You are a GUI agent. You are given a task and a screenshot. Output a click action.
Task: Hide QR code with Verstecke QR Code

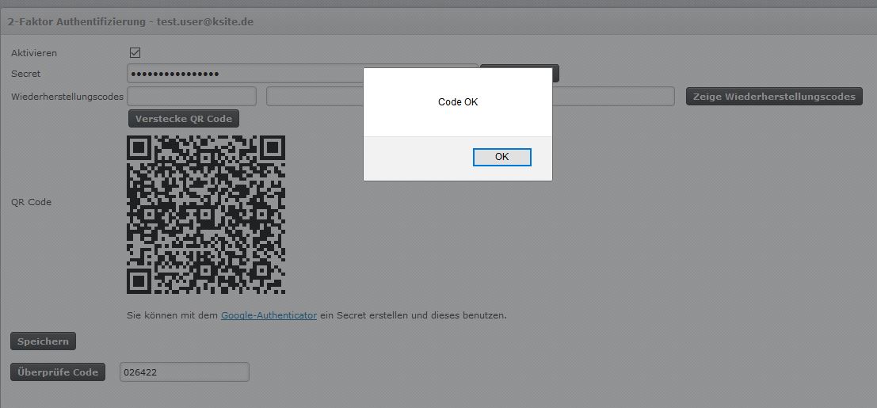[184, 119]
